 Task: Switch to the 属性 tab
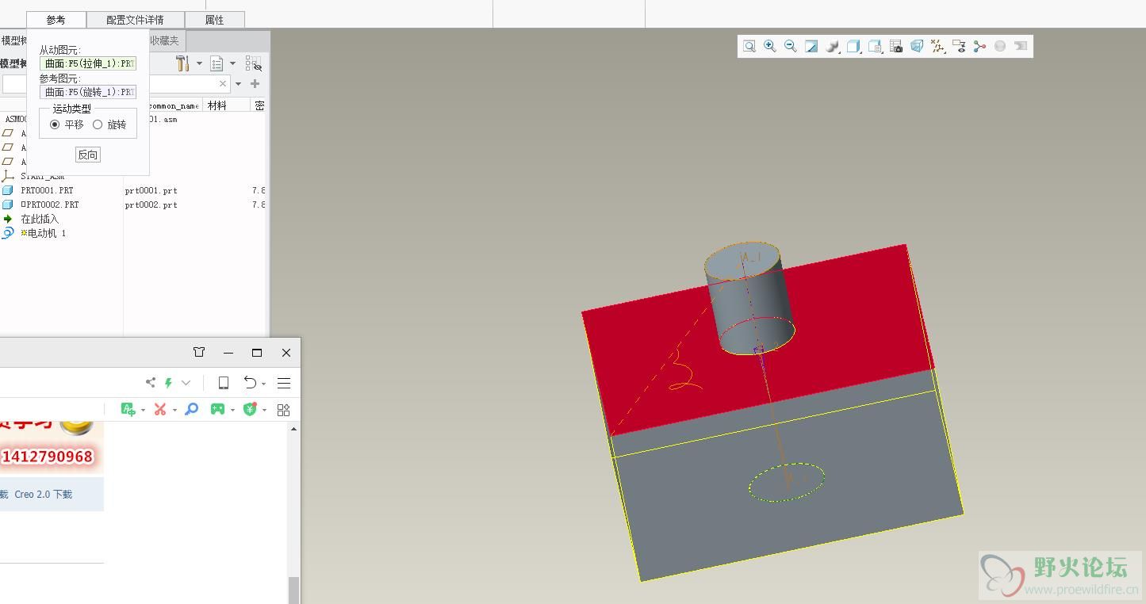point(214,20)
